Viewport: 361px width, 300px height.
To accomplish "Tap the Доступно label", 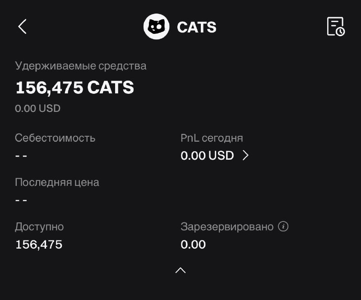I will click(x=39, y=227).
